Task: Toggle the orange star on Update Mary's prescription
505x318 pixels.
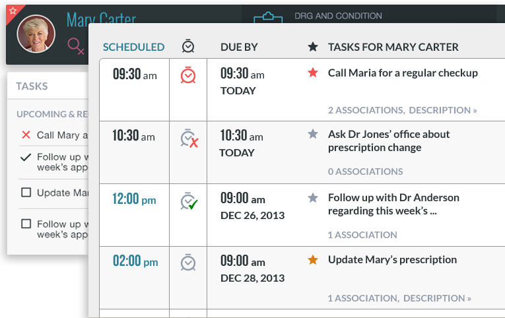Action: point(313,259)
